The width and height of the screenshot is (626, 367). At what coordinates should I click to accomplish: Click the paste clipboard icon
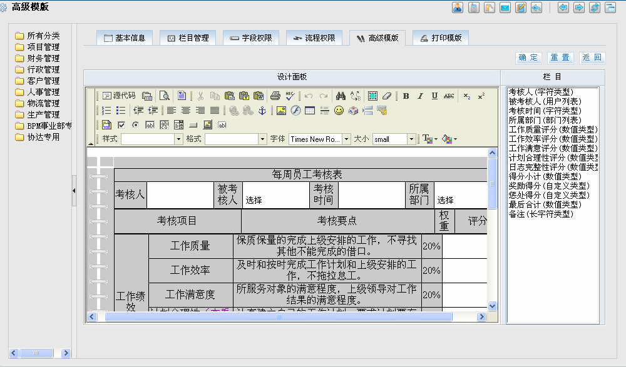pyautogui.click(x=229, y=96)
